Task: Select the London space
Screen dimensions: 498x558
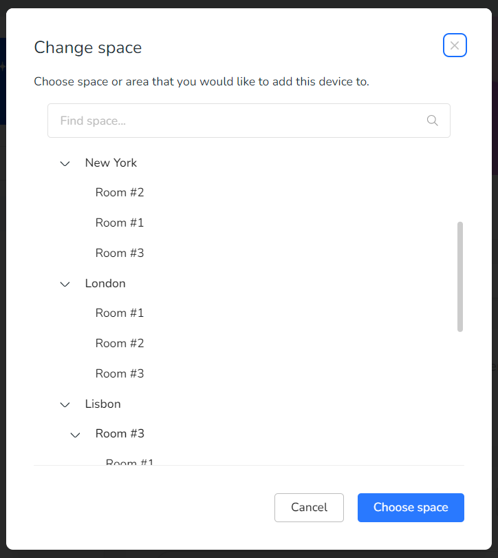Action: [x=105, y=283]
